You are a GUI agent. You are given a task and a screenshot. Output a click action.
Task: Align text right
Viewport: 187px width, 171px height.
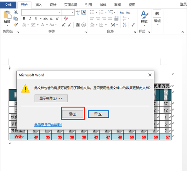pos(104,18)
